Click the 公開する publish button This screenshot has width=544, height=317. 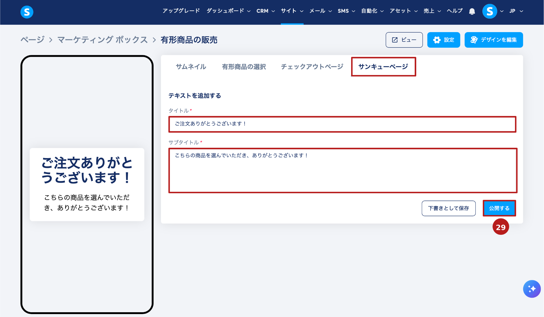[499, 208]
